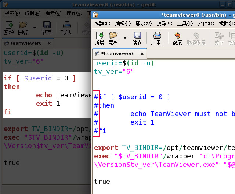Print document with 列印 icon in front window
The height and width of the screenshot is (194, 235).
[x=157, y=35]
